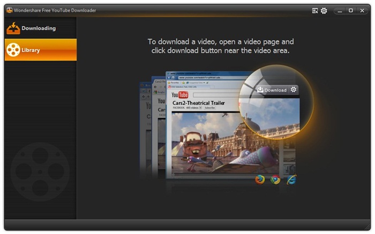Screen dimensions: 375x234
Task: Click the YouTube logo in the illustration
Action: click(180, 95)
